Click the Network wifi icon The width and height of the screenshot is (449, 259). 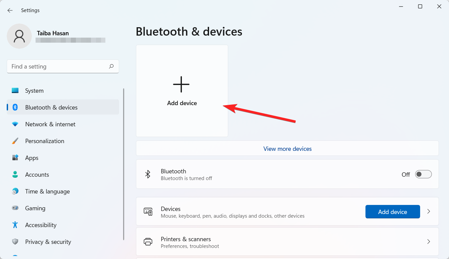click(15, 124)
